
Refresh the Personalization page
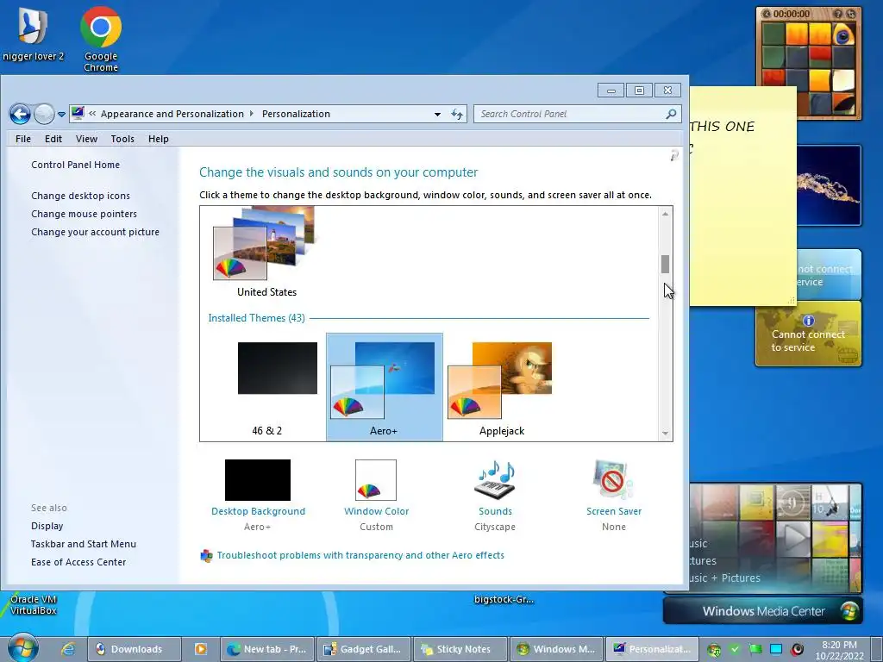click(457, 115)
